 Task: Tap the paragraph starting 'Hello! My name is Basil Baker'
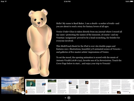(x=88, y=25)
